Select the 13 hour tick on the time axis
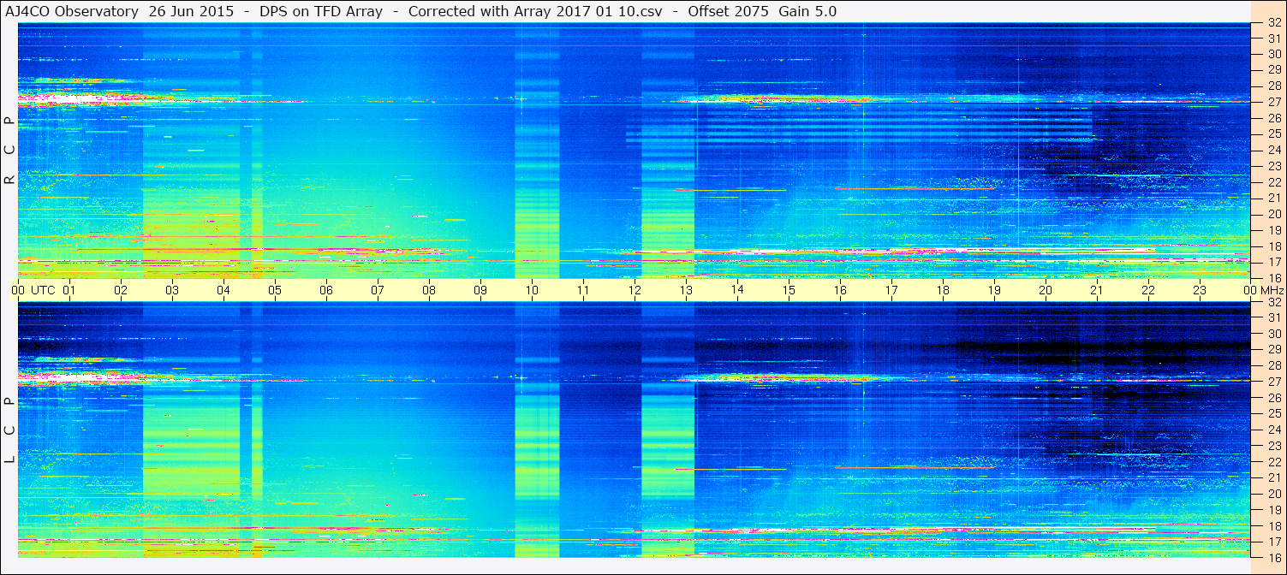Viewport: 1287px width, 575px height. 686,290
